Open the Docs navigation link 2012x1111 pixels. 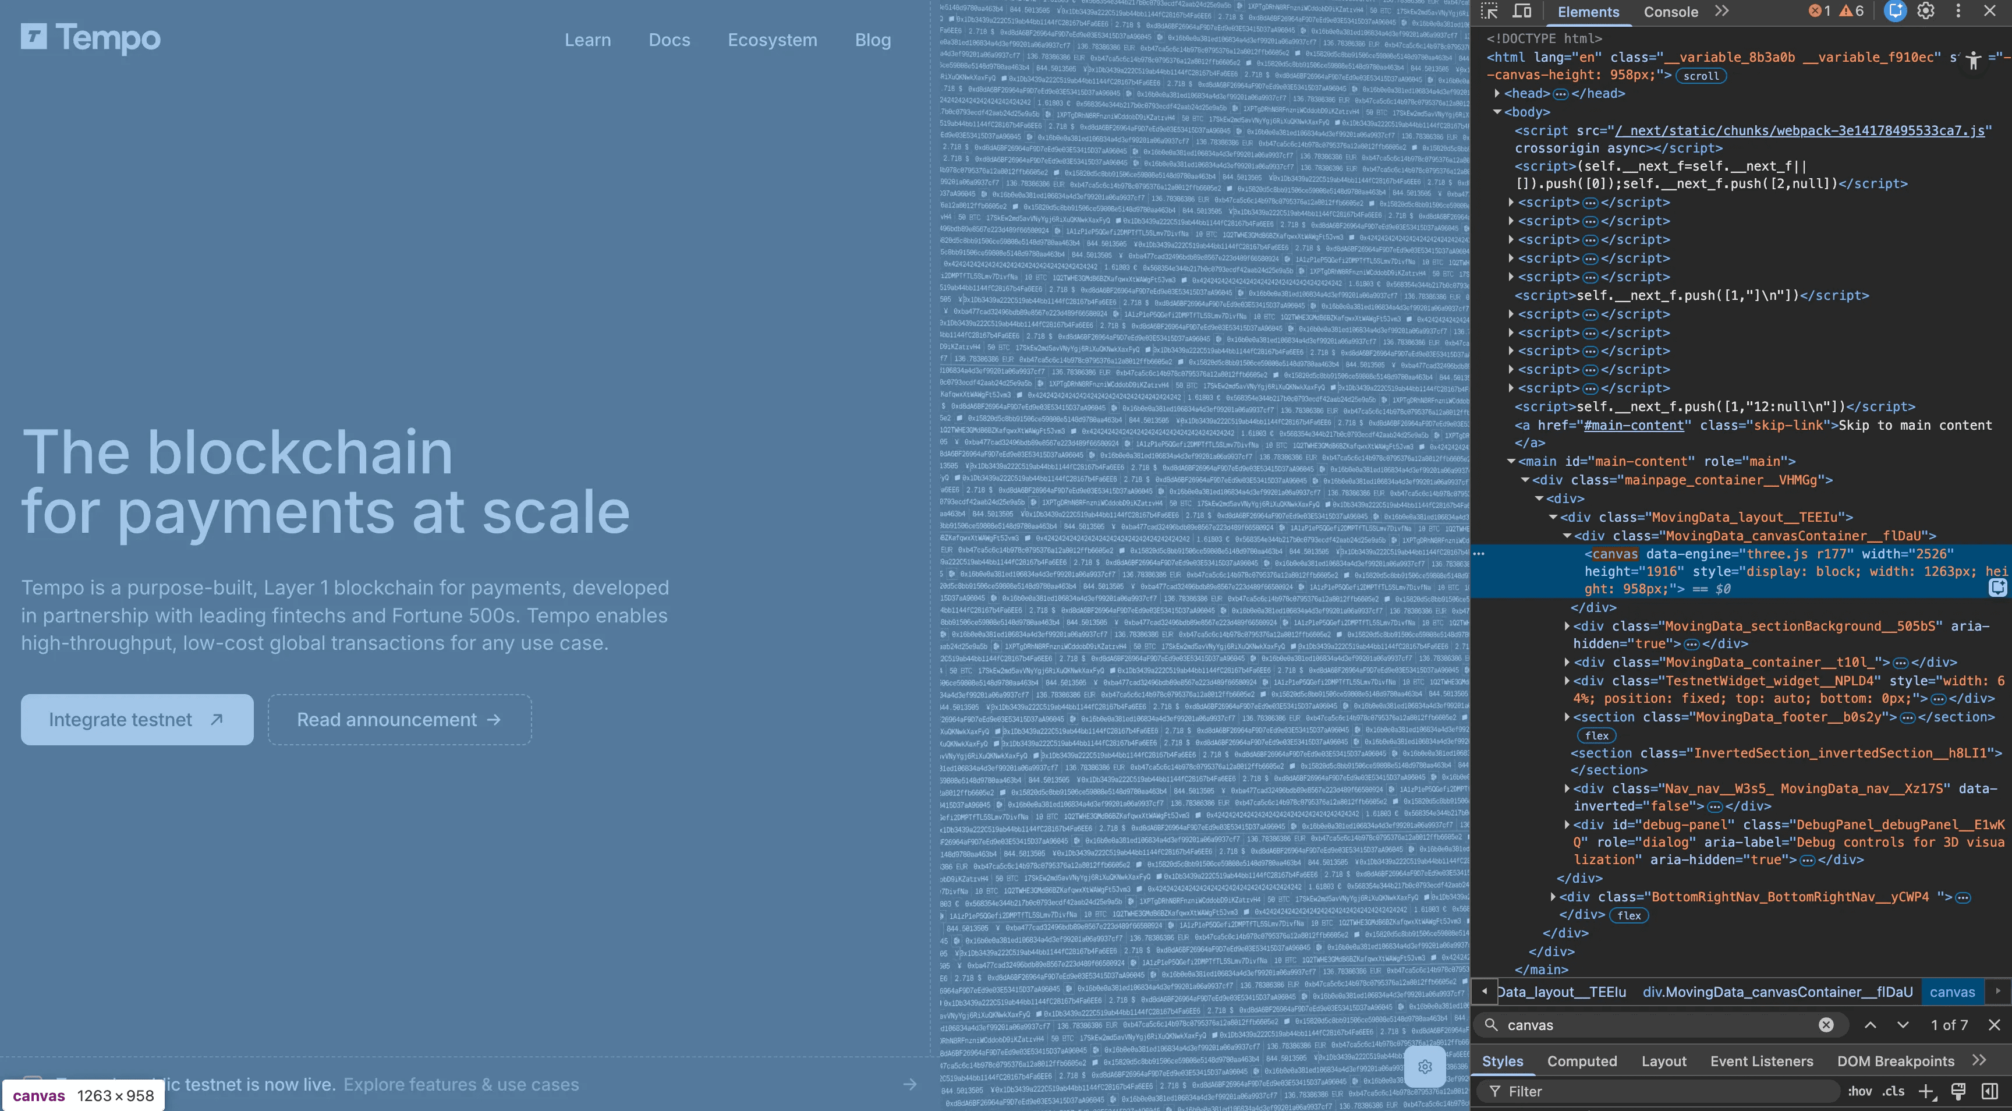(x=670, y=40)
